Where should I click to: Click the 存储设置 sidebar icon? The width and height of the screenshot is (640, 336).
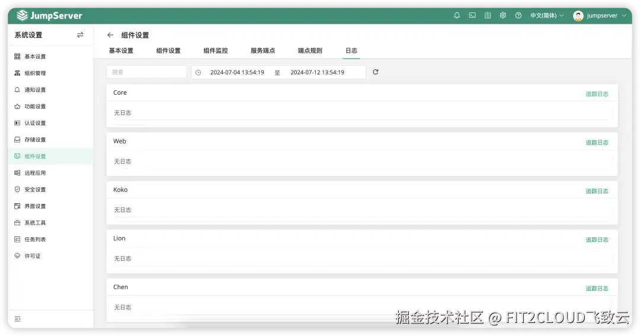[x=17, y=140]
